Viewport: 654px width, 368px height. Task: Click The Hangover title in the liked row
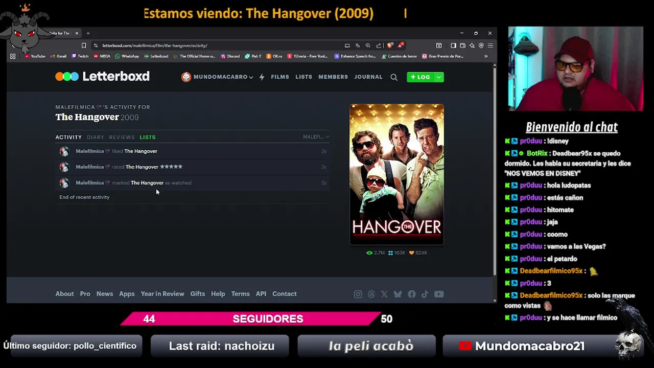click(141, 151)
